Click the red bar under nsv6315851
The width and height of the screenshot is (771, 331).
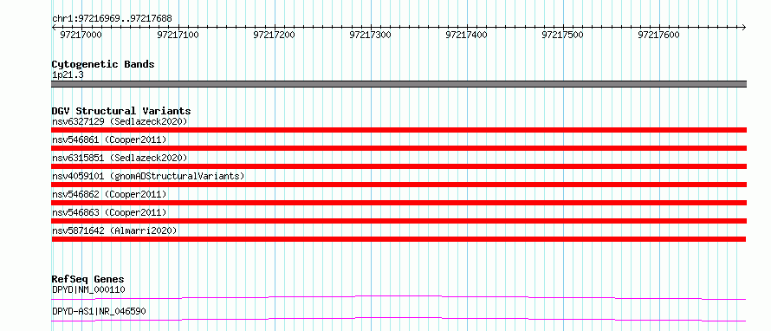[x=398, y=166]
